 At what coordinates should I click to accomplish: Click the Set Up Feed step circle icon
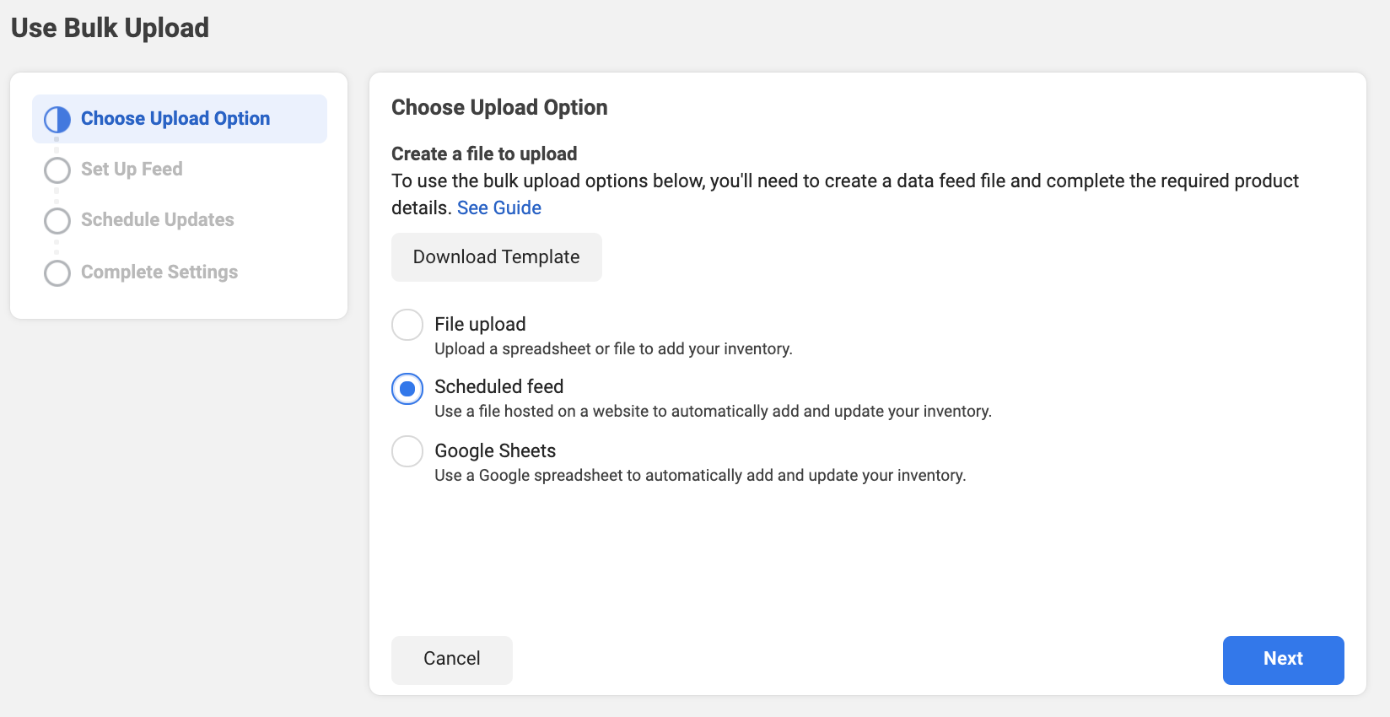pyautogui.click(x=57, y=170)
